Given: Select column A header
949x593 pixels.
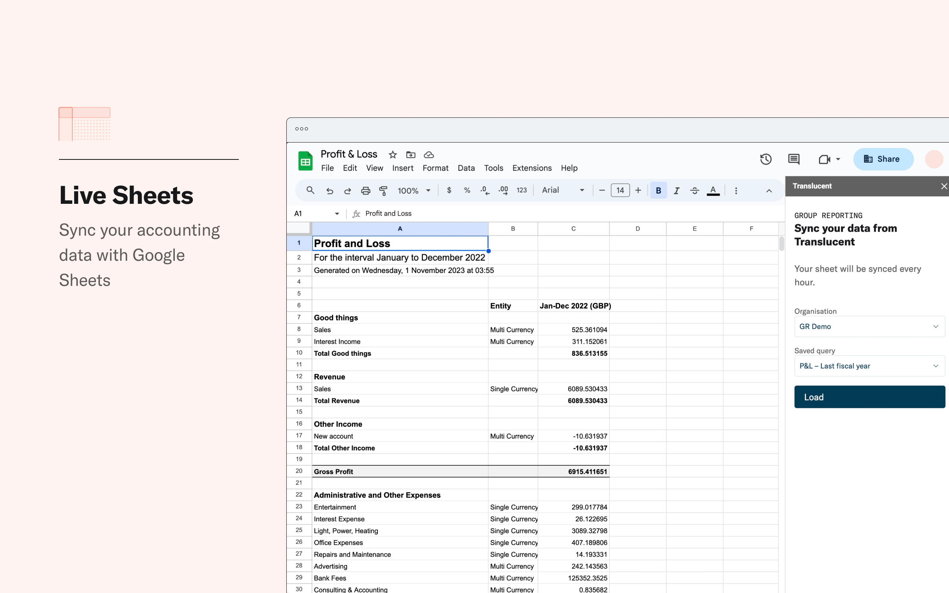Looking at the screenshot, I should (400, 229).
